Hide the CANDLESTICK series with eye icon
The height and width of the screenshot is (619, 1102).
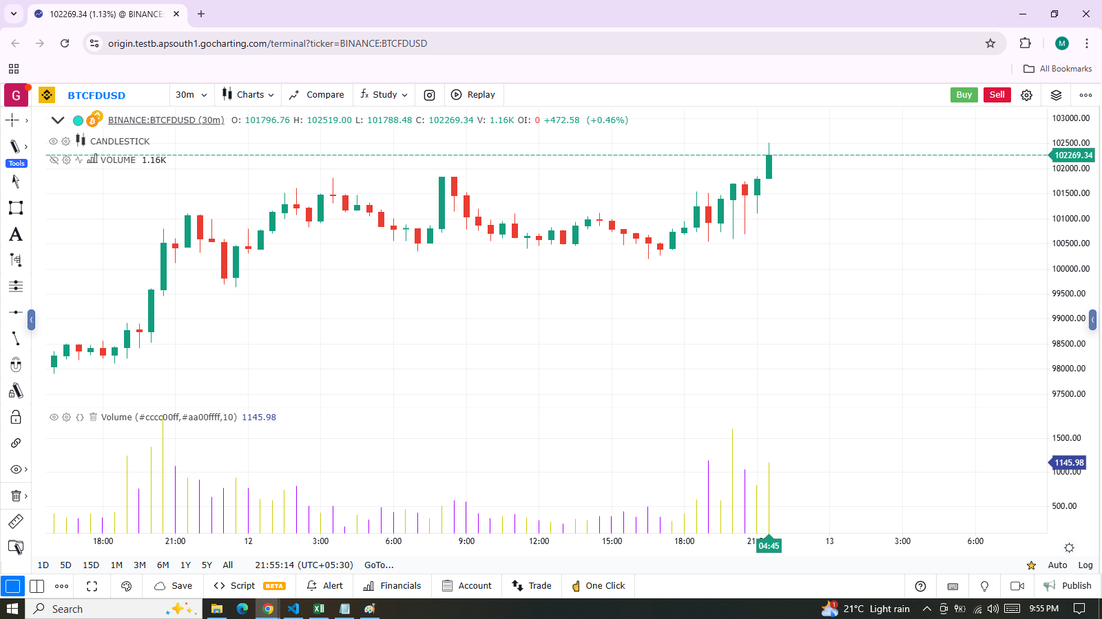point(53,141)
